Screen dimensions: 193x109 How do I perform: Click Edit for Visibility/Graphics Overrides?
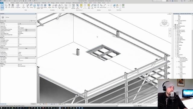click(27, 29)
